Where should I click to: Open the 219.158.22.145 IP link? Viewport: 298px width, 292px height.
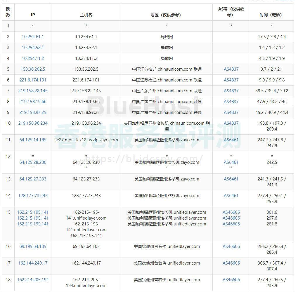(33, 91)
